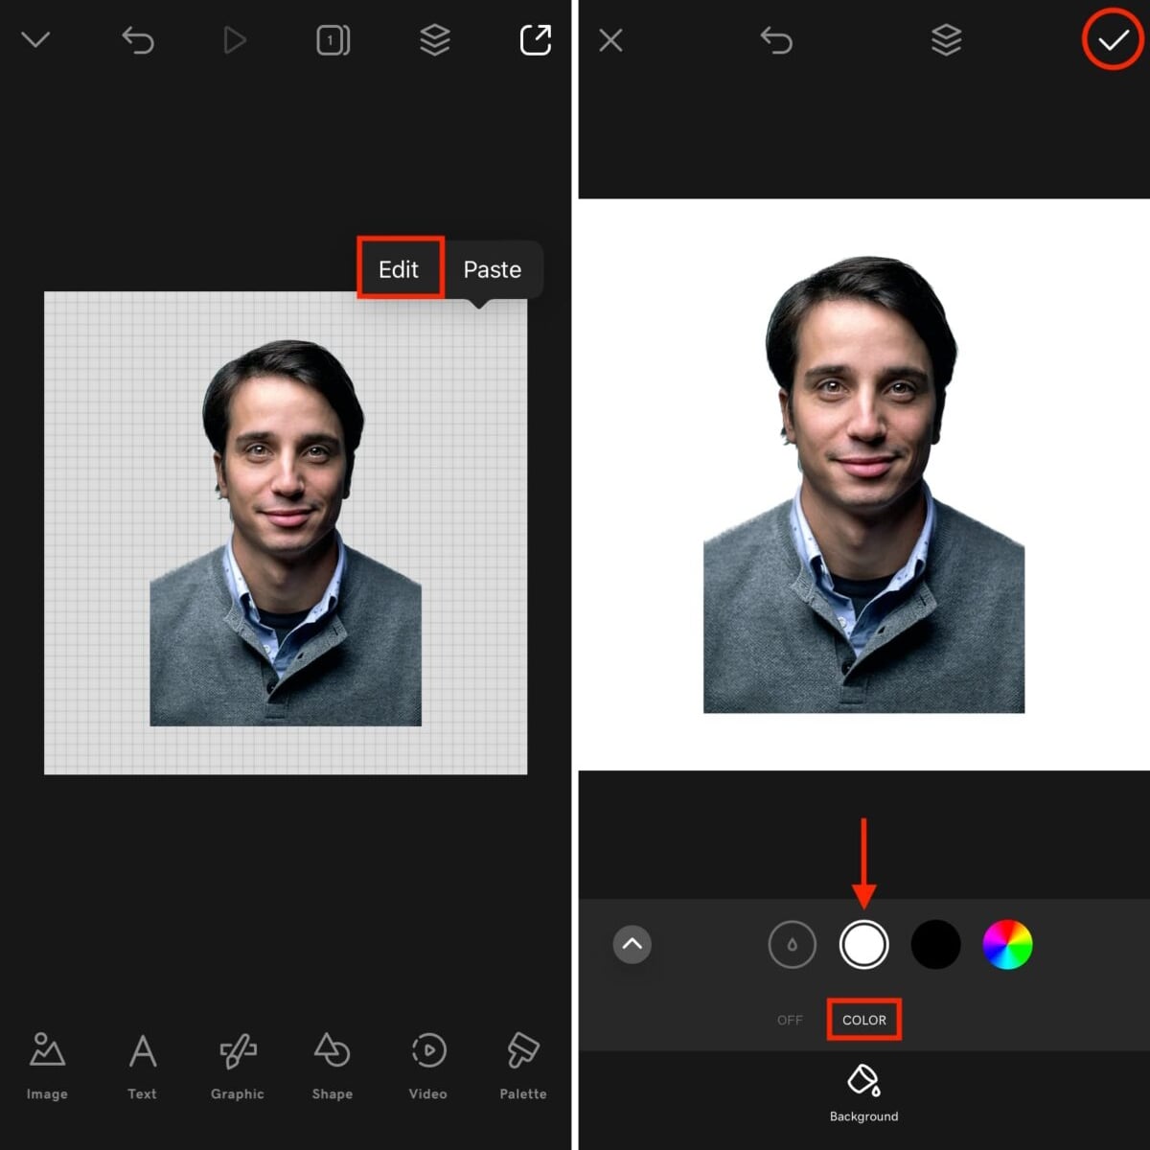
Task: Expand color options with up chevron
Action: tap(632, 944)
